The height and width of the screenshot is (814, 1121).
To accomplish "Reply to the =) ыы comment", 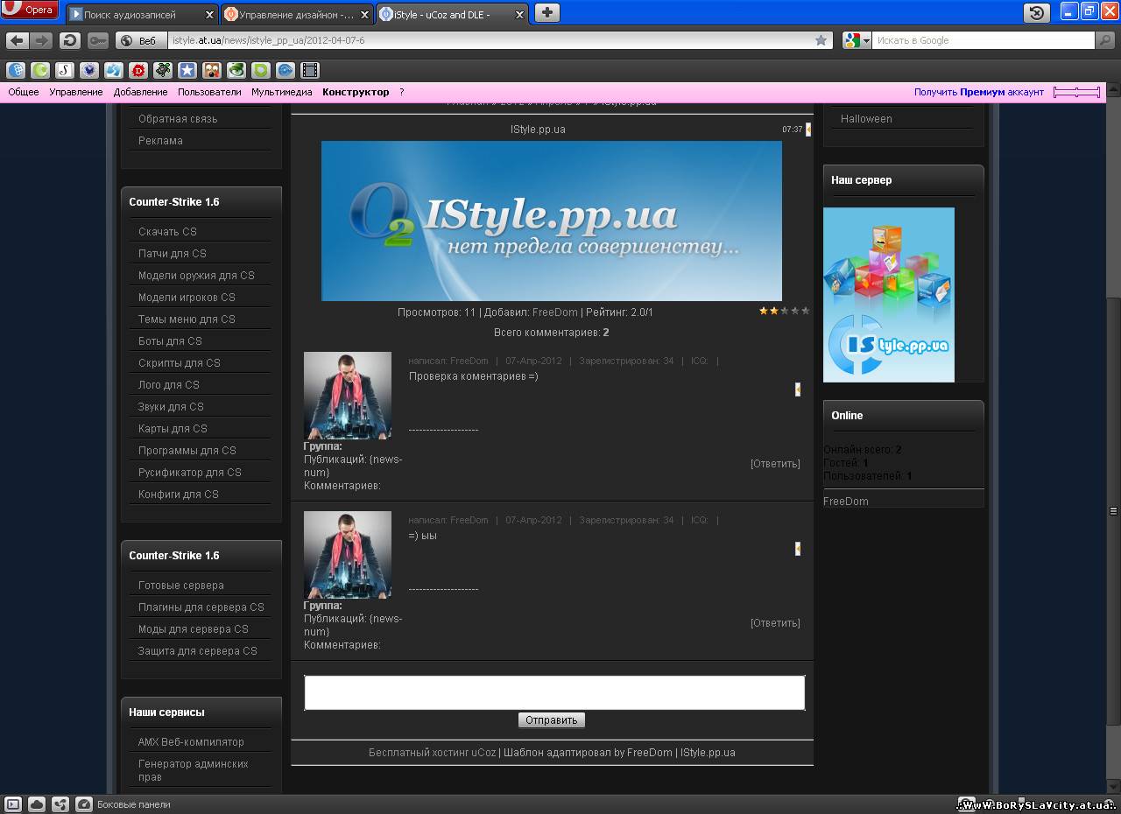I will tap(775, 623).
